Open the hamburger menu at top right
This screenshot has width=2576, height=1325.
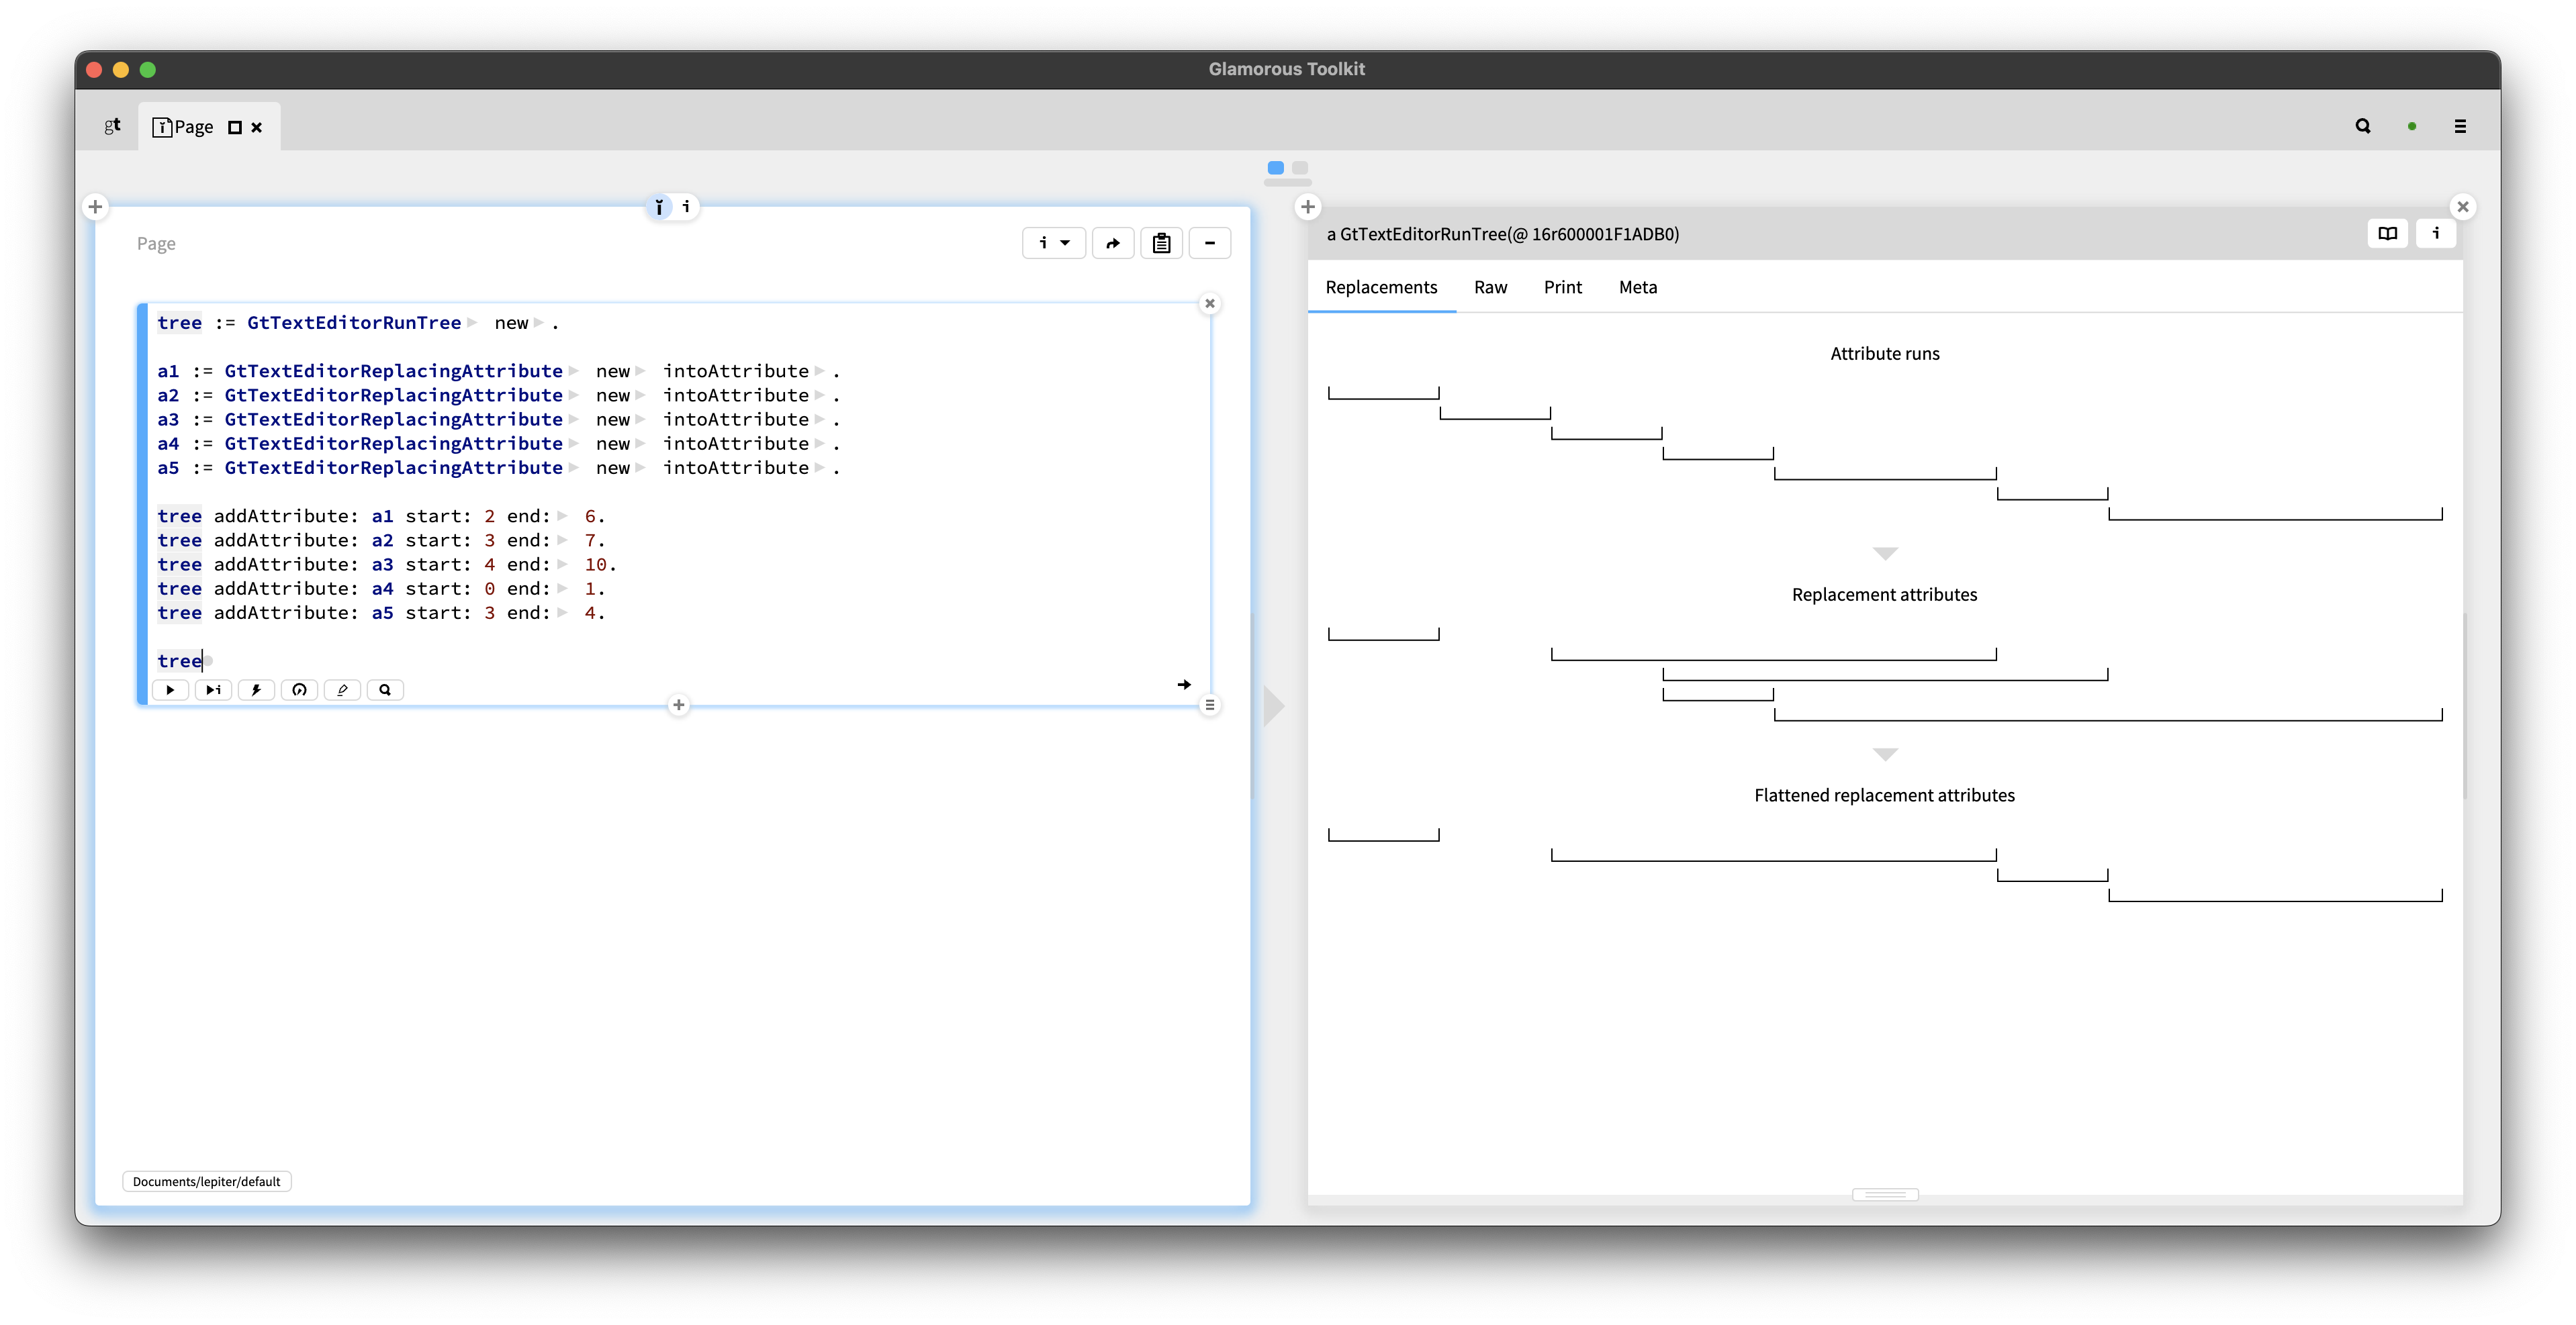(2460, 126)
